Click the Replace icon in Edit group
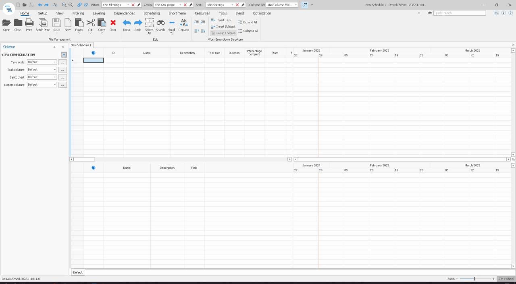516x284 pixels. [183, 23]
